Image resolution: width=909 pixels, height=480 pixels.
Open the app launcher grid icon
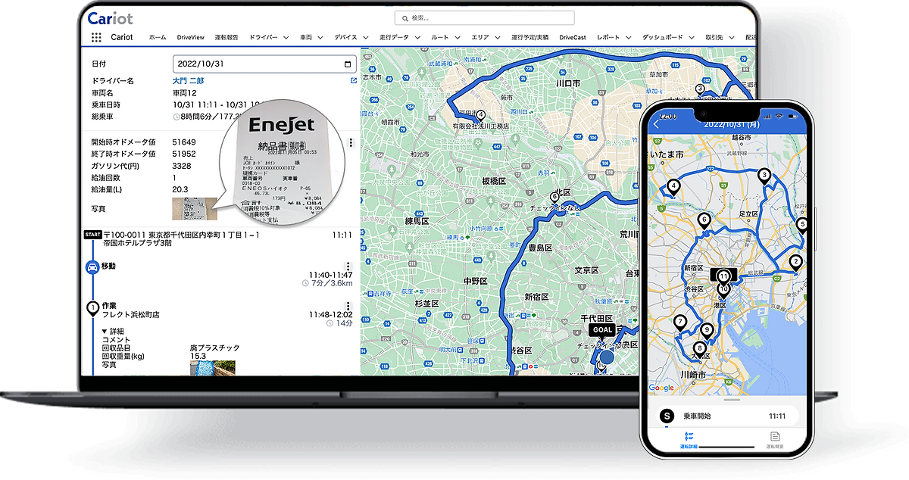(96, 37)
